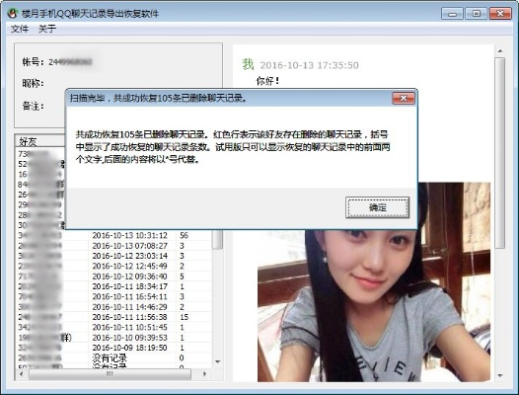
Task: Click the friend list horizontal scrollbar thumb
Action: 110,374
